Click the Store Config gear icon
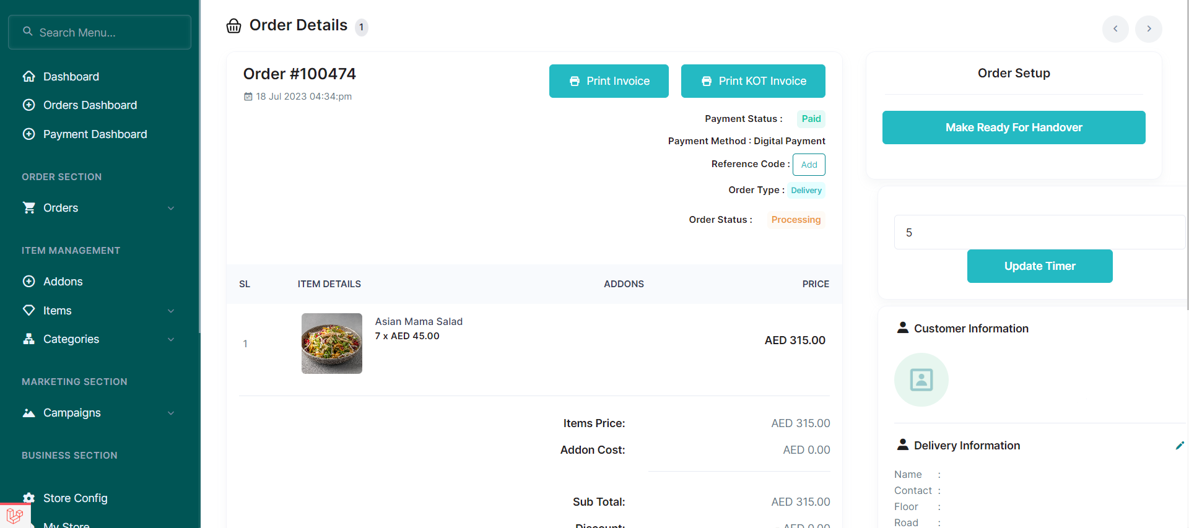Image resolution: width=1189 pixels, height=528 pixels. pyautogui.click(x=28, y=498)
